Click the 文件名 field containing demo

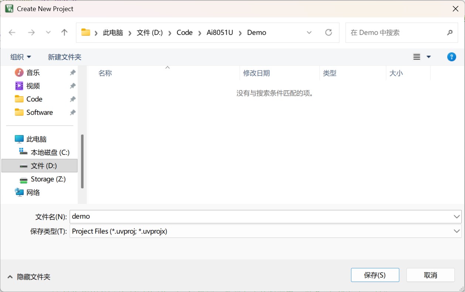tap(261, 217)
